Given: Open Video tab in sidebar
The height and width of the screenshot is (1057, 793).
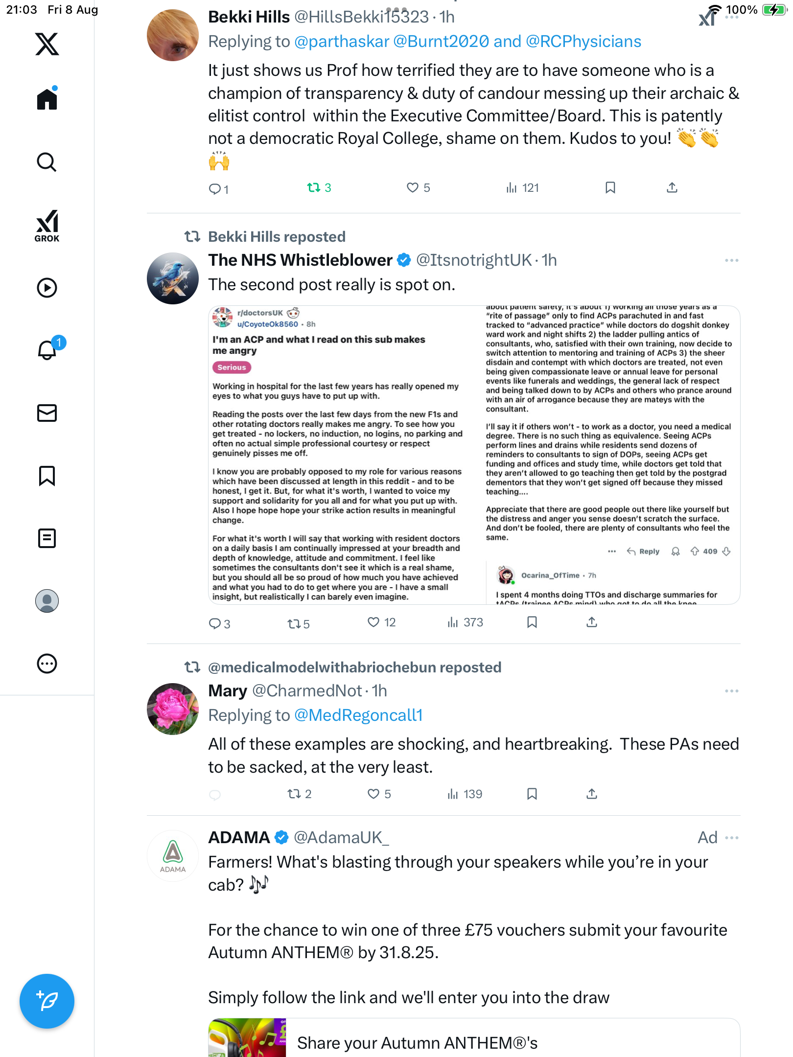Looking at the screenshot, I should point(47,288).
